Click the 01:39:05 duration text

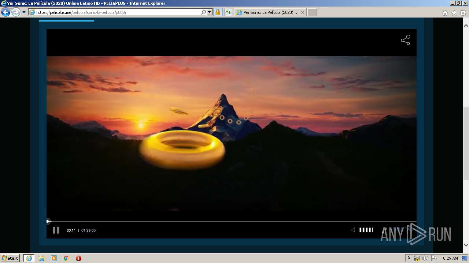(88, 230)
